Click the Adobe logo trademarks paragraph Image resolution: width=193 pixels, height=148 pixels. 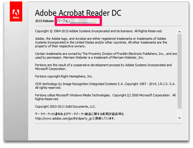[101, 42]
